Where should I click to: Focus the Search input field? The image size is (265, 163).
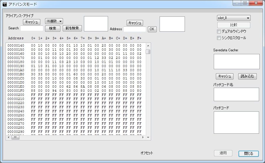click(32, 28)
